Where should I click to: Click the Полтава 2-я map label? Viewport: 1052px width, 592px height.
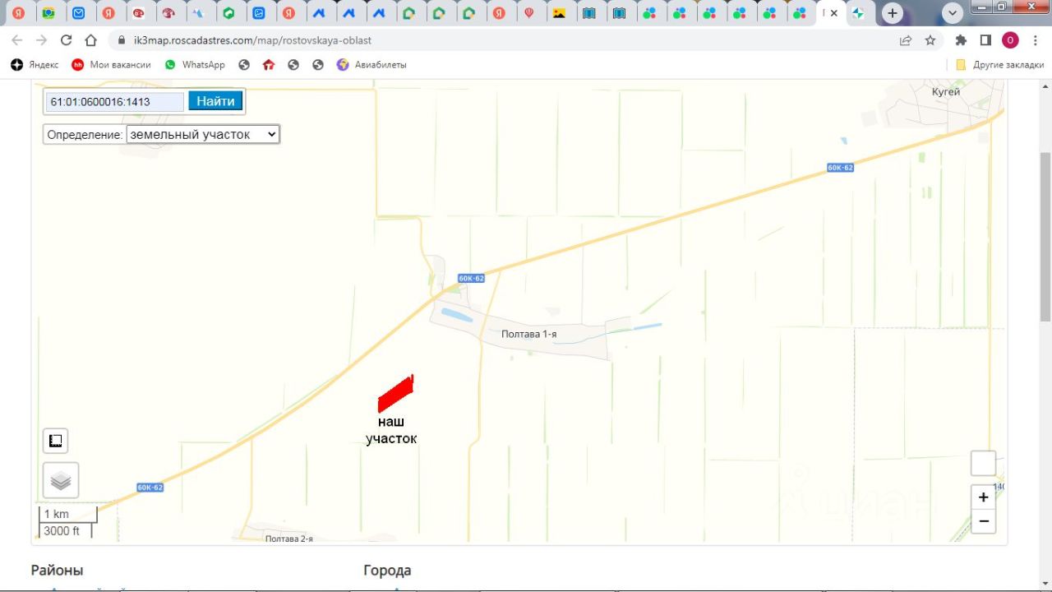pyautogui.click(x=288, y=539)
